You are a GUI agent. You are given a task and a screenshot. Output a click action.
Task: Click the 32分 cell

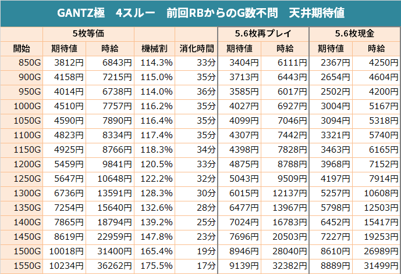pyautogui.click(x=196, y=179)
